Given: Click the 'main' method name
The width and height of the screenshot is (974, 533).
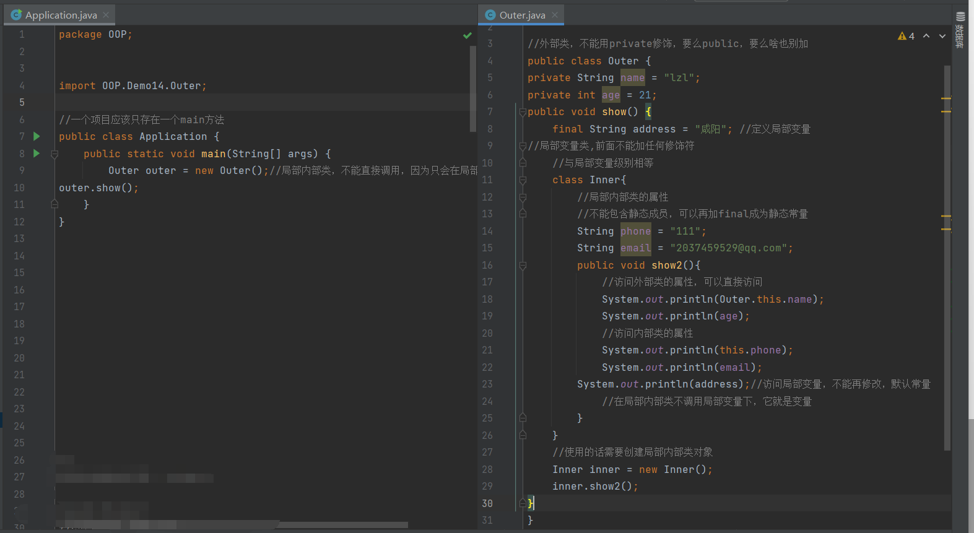Looking at the screenshot, I should pyautogui.click(x=213, y=154).
